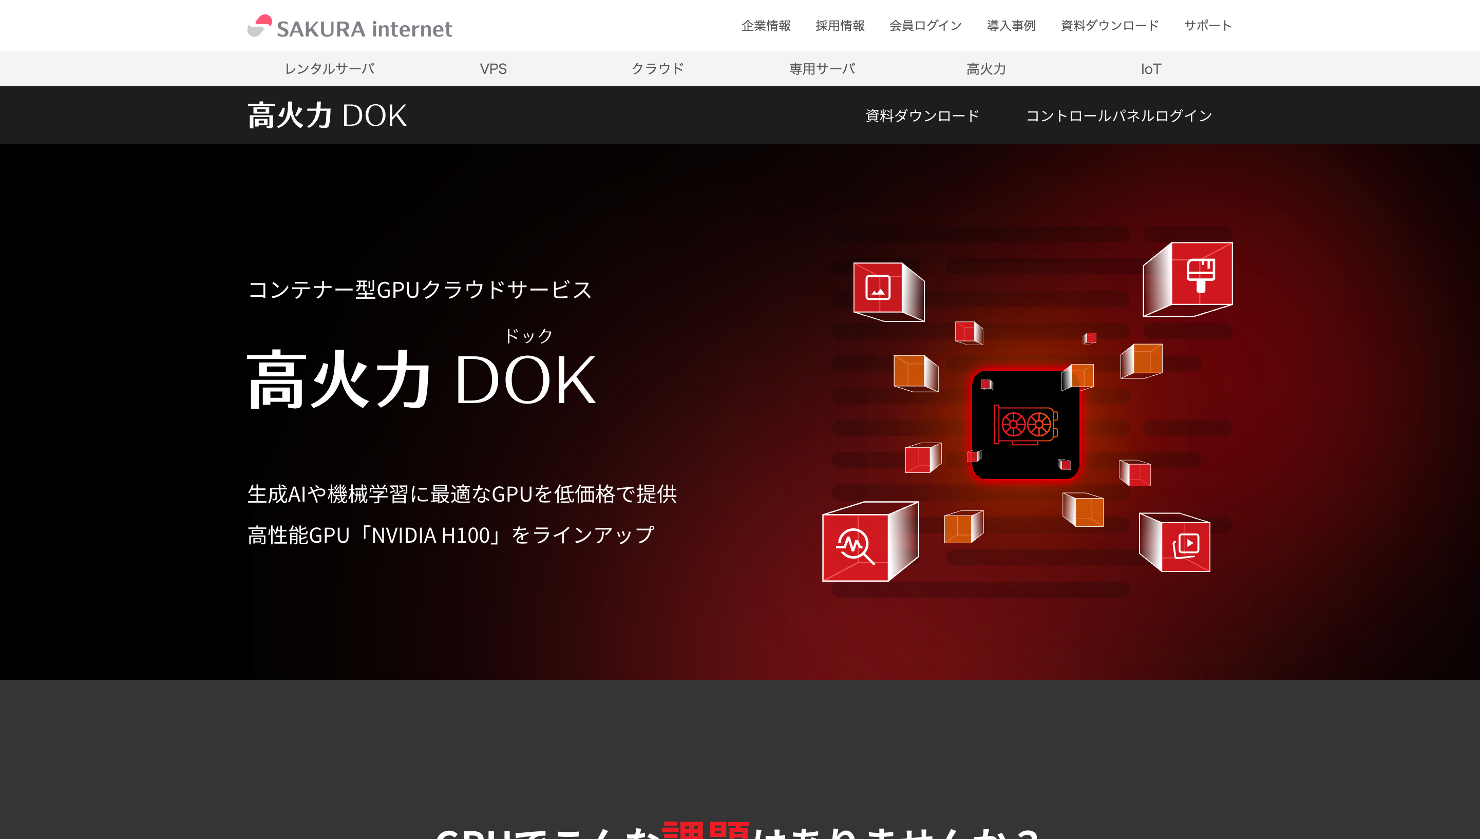This screenshot has width=1480, height=839.
Task: Click 生成AIや機械学習に最適なGPUを低価格で提供 text
Action: (462, 494)
